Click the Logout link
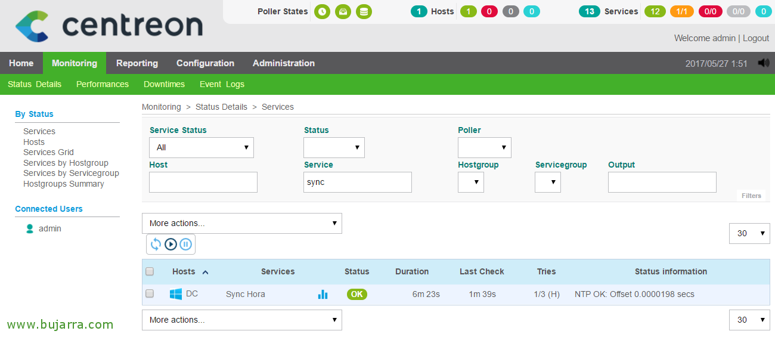The height and width of the screenshot is (337, 775). [756, 38]
